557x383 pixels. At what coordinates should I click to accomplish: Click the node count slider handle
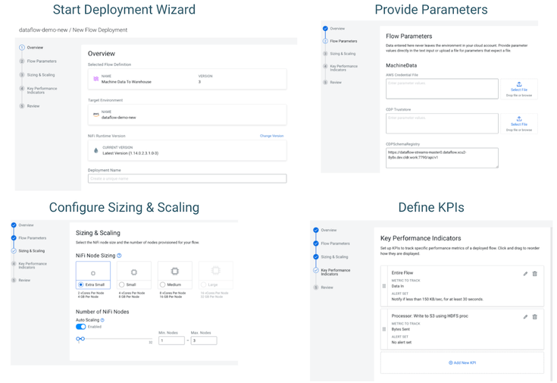80,338
